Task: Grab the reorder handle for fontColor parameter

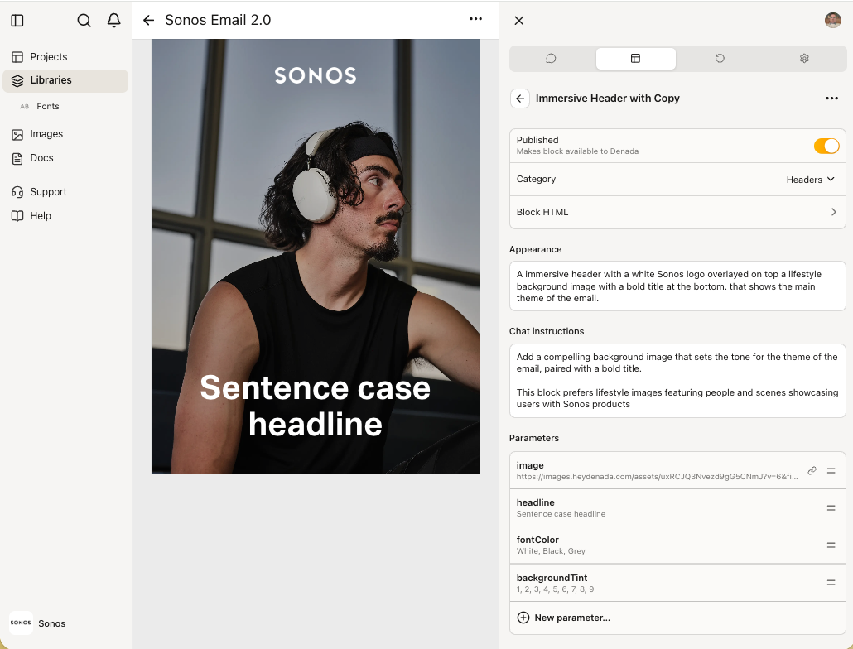Action: point(831,545)
